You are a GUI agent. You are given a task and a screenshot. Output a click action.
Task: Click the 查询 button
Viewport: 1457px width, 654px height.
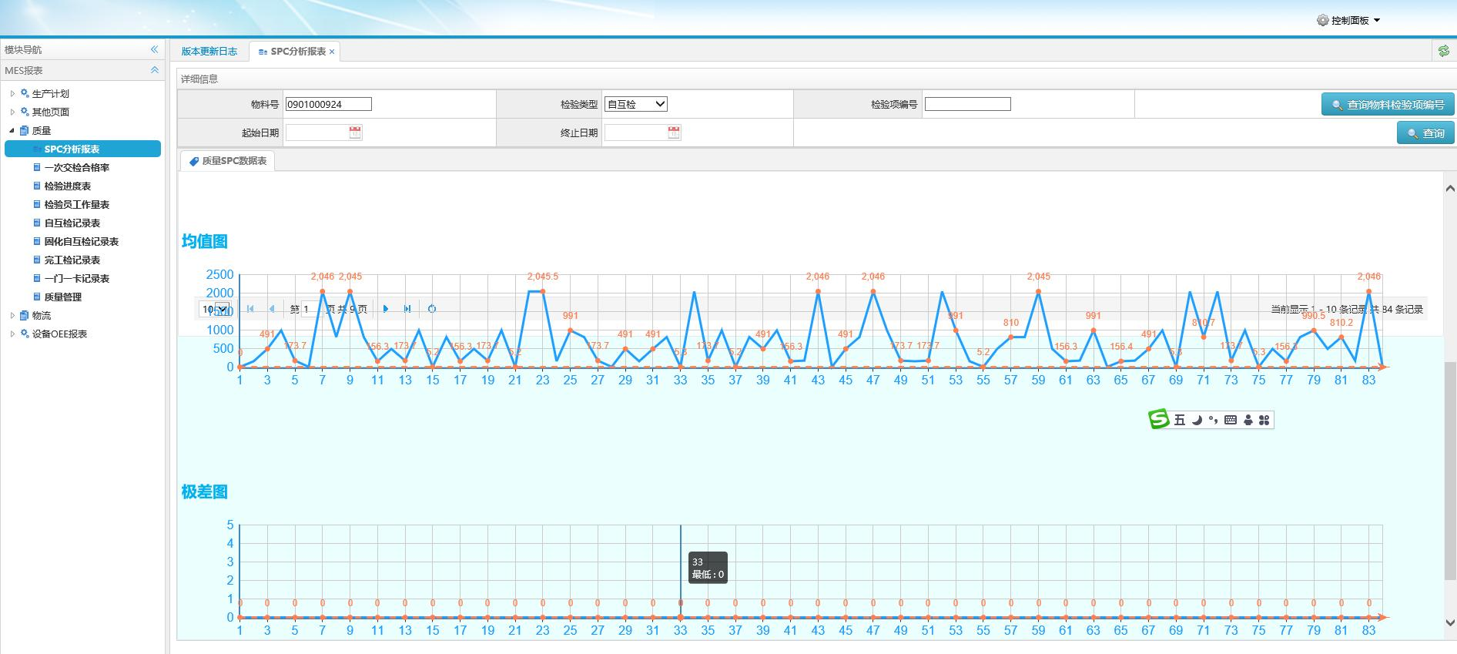click(x=1425, y=133)
